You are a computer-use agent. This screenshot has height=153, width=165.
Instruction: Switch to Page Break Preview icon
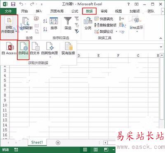(106, 150)
